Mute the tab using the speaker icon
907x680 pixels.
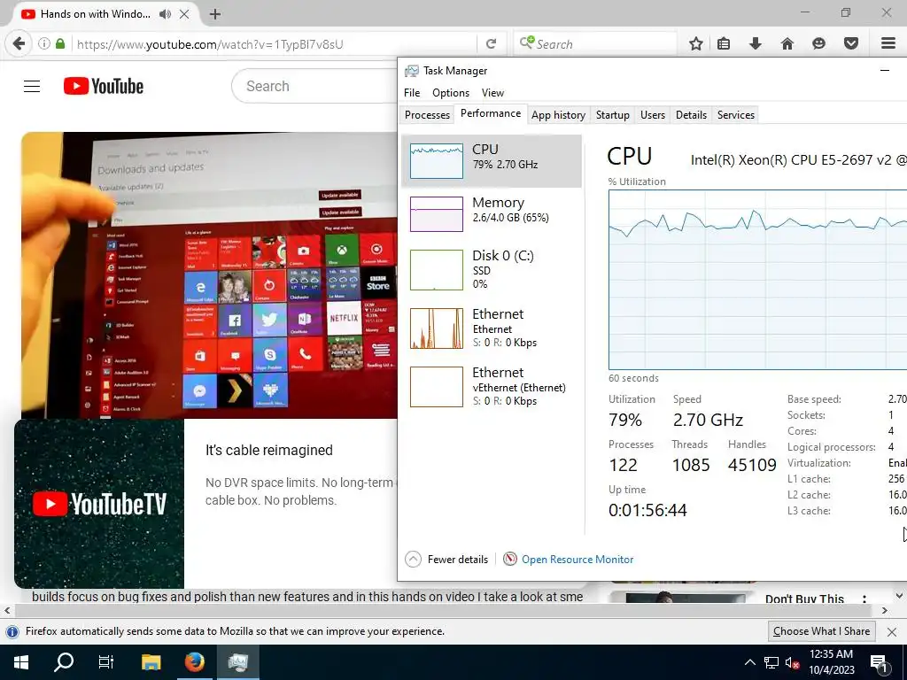pyautogui.click(x=165, y=14)
